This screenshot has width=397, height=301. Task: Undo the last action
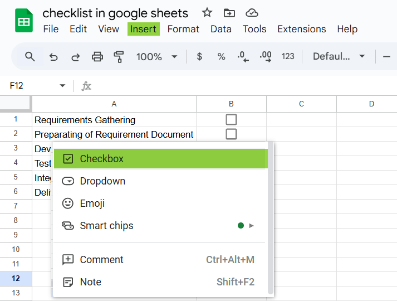[53, 57]
